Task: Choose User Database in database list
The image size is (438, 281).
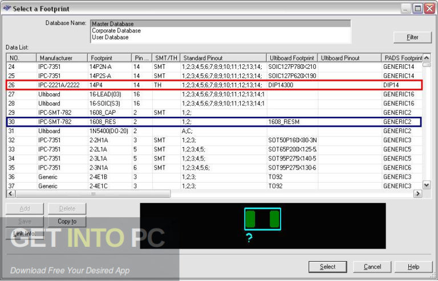Action: [x=221, y=37]
